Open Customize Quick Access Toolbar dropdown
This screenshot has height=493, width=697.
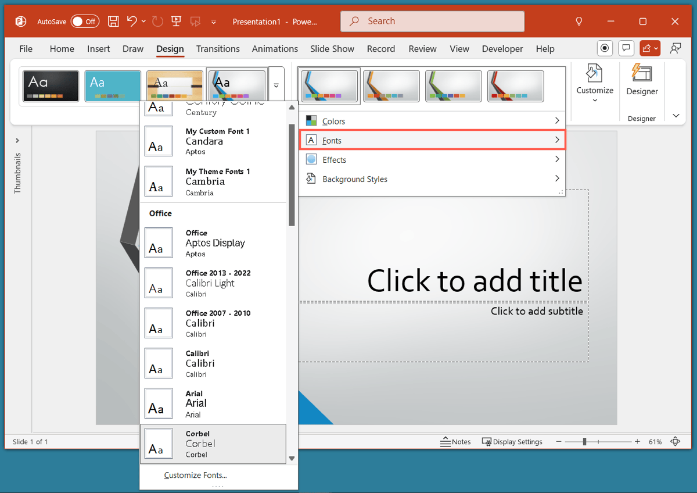[214, 22]
